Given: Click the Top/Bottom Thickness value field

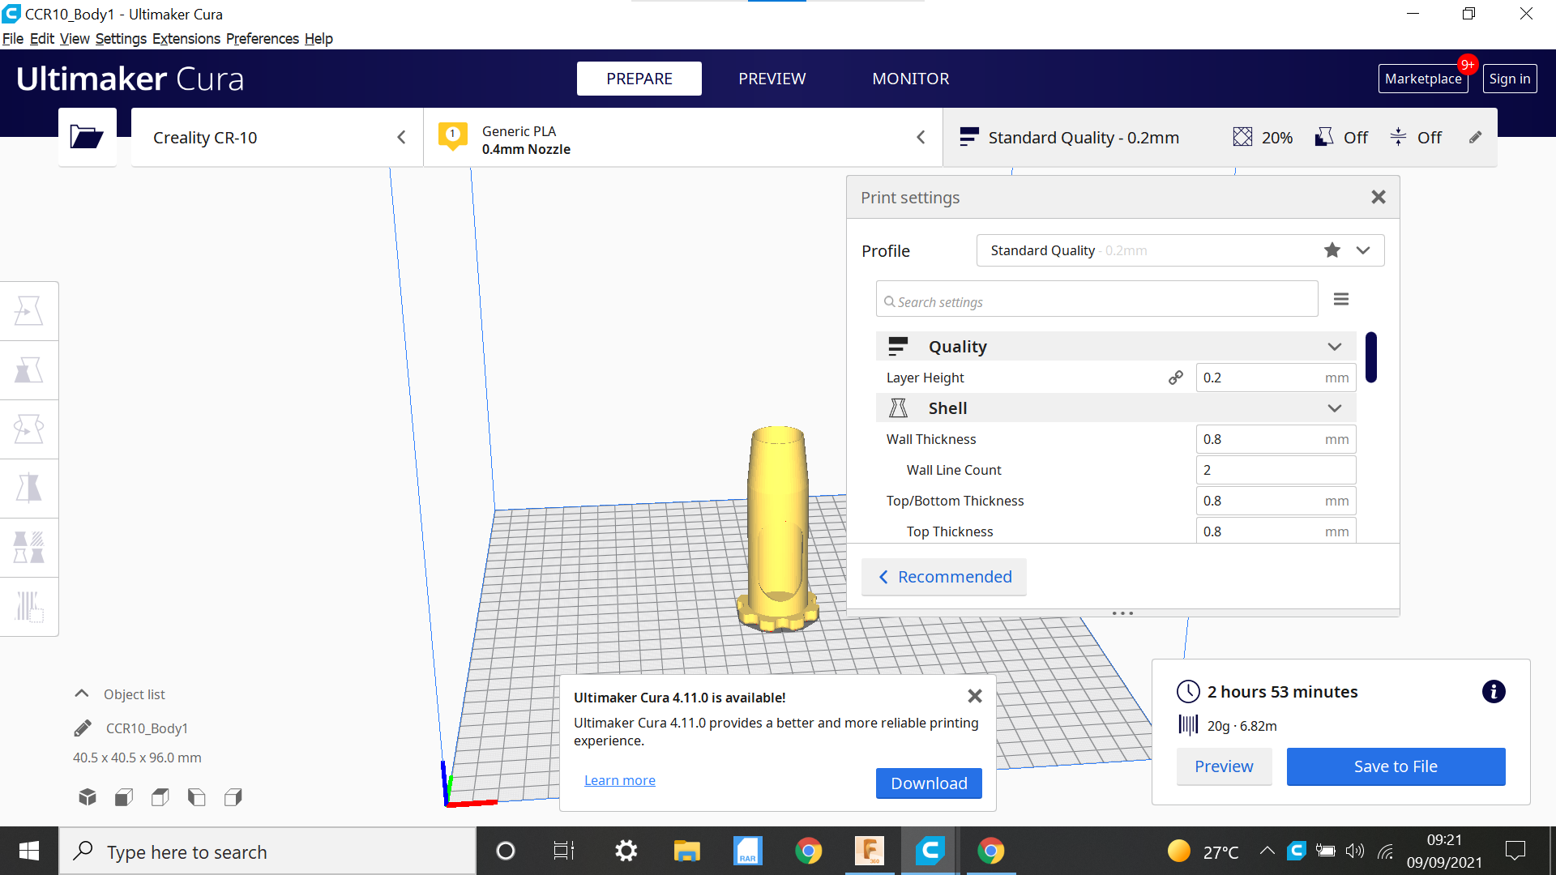Looking at the screenshot, I should (1276, 501).
